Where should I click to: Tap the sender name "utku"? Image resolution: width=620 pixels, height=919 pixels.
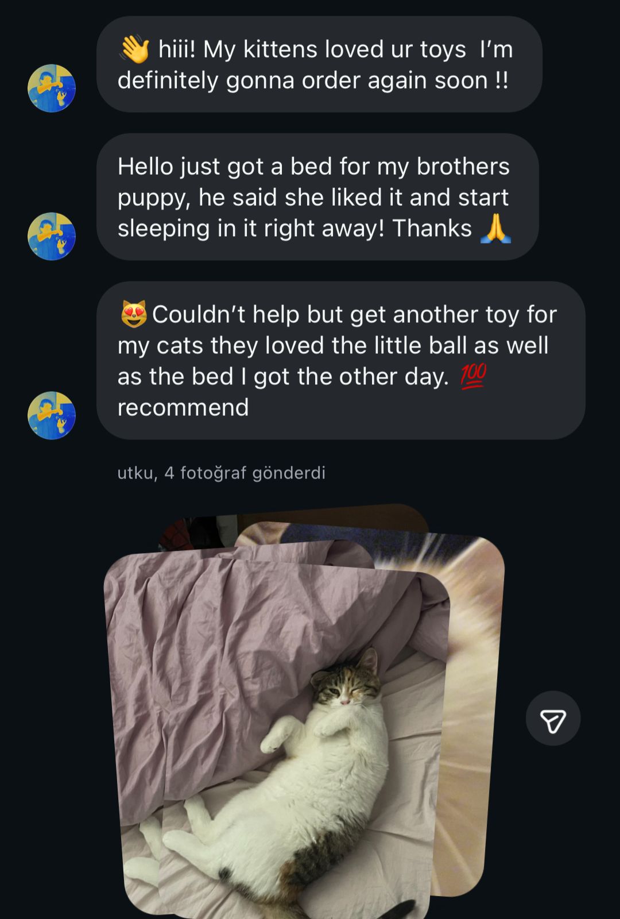click(x=135, y=473)
